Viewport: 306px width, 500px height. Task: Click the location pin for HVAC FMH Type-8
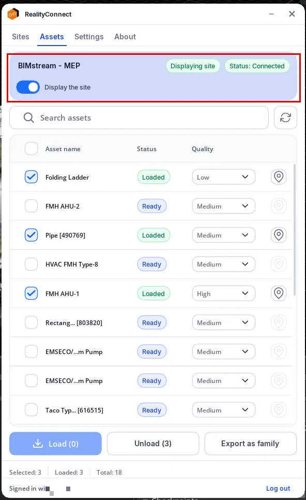click(279, 264)
